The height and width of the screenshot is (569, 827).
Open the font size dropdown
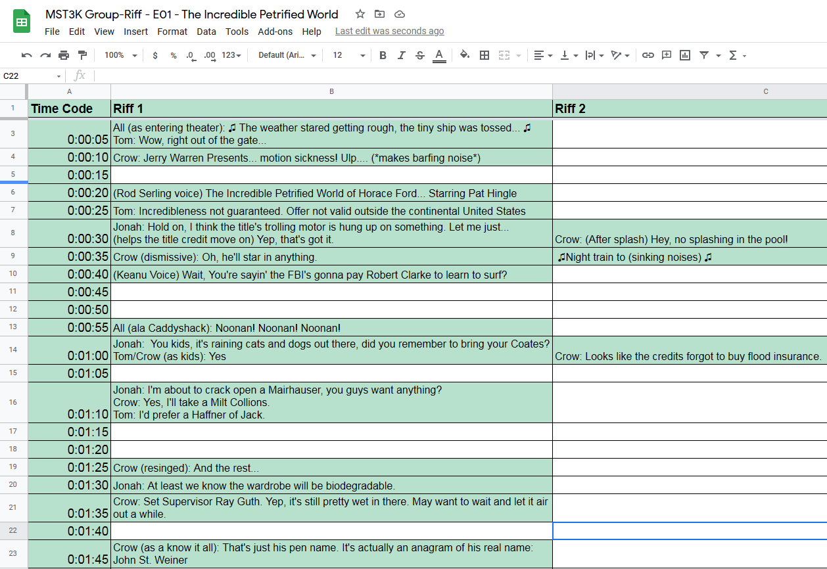[349, 55]
